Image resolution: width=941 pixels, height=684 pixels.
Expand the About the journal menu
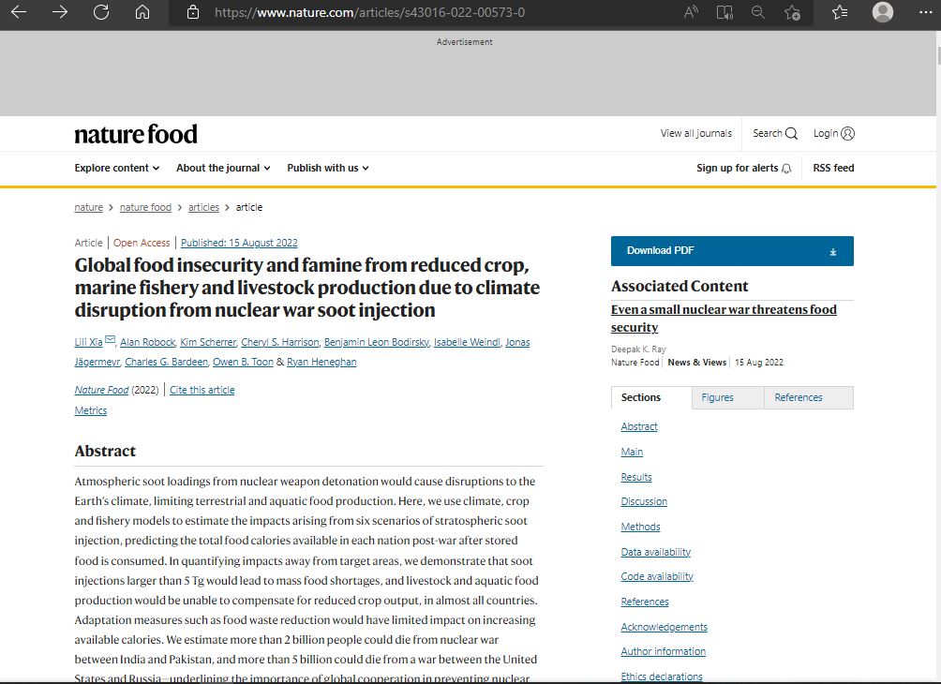223,168
